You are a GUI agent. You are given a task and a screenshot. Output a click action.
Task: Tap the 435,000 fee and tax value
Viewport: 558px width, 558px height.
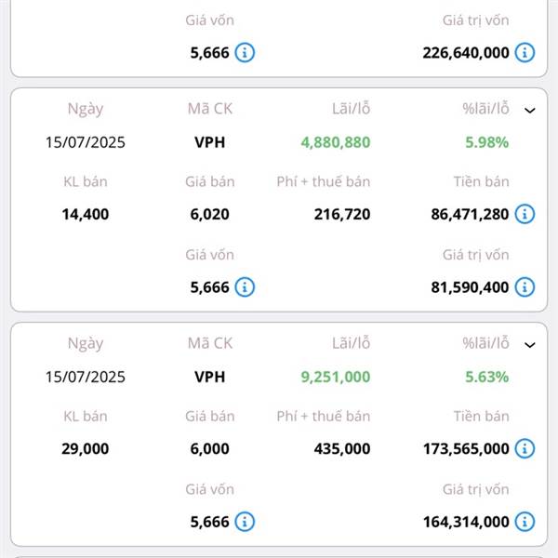pyautogui.click(x=341, y=448)
